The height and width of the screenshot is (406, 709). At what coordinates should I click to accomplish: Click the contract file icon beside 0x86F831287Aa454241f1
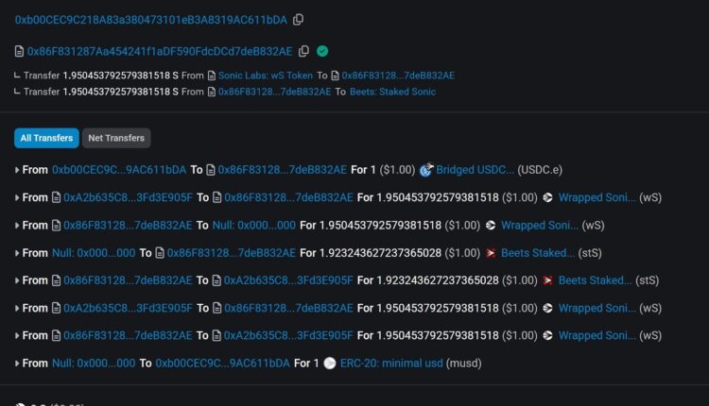20,51
